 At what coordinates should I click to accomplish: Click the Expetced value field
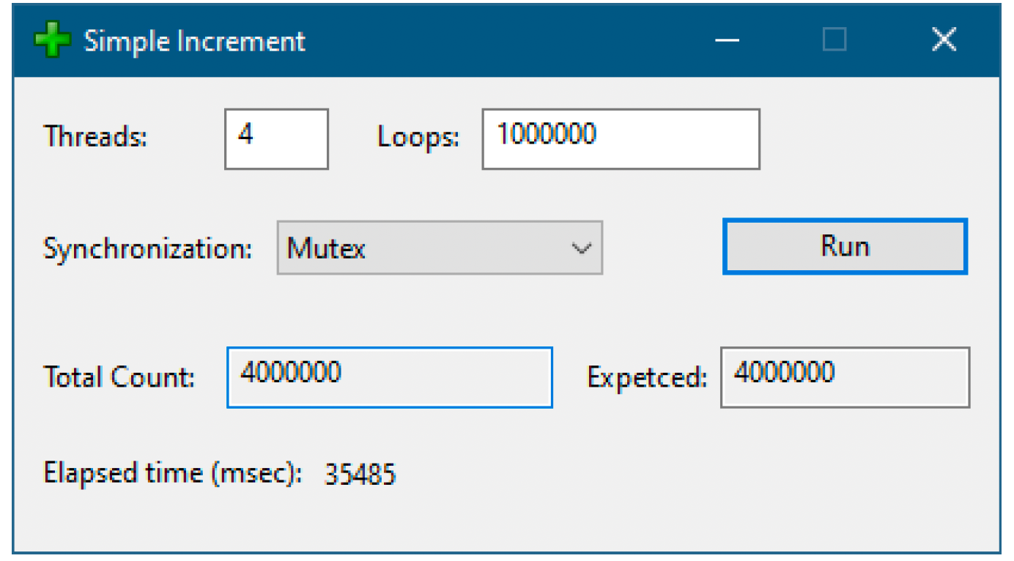click(845, 377)
